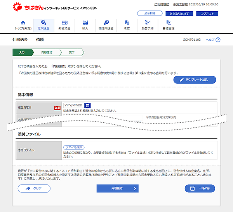This screenshot has width=233, height=212.
Task: Open the 仕向送金 menu icon
Action: coord(43,23)
